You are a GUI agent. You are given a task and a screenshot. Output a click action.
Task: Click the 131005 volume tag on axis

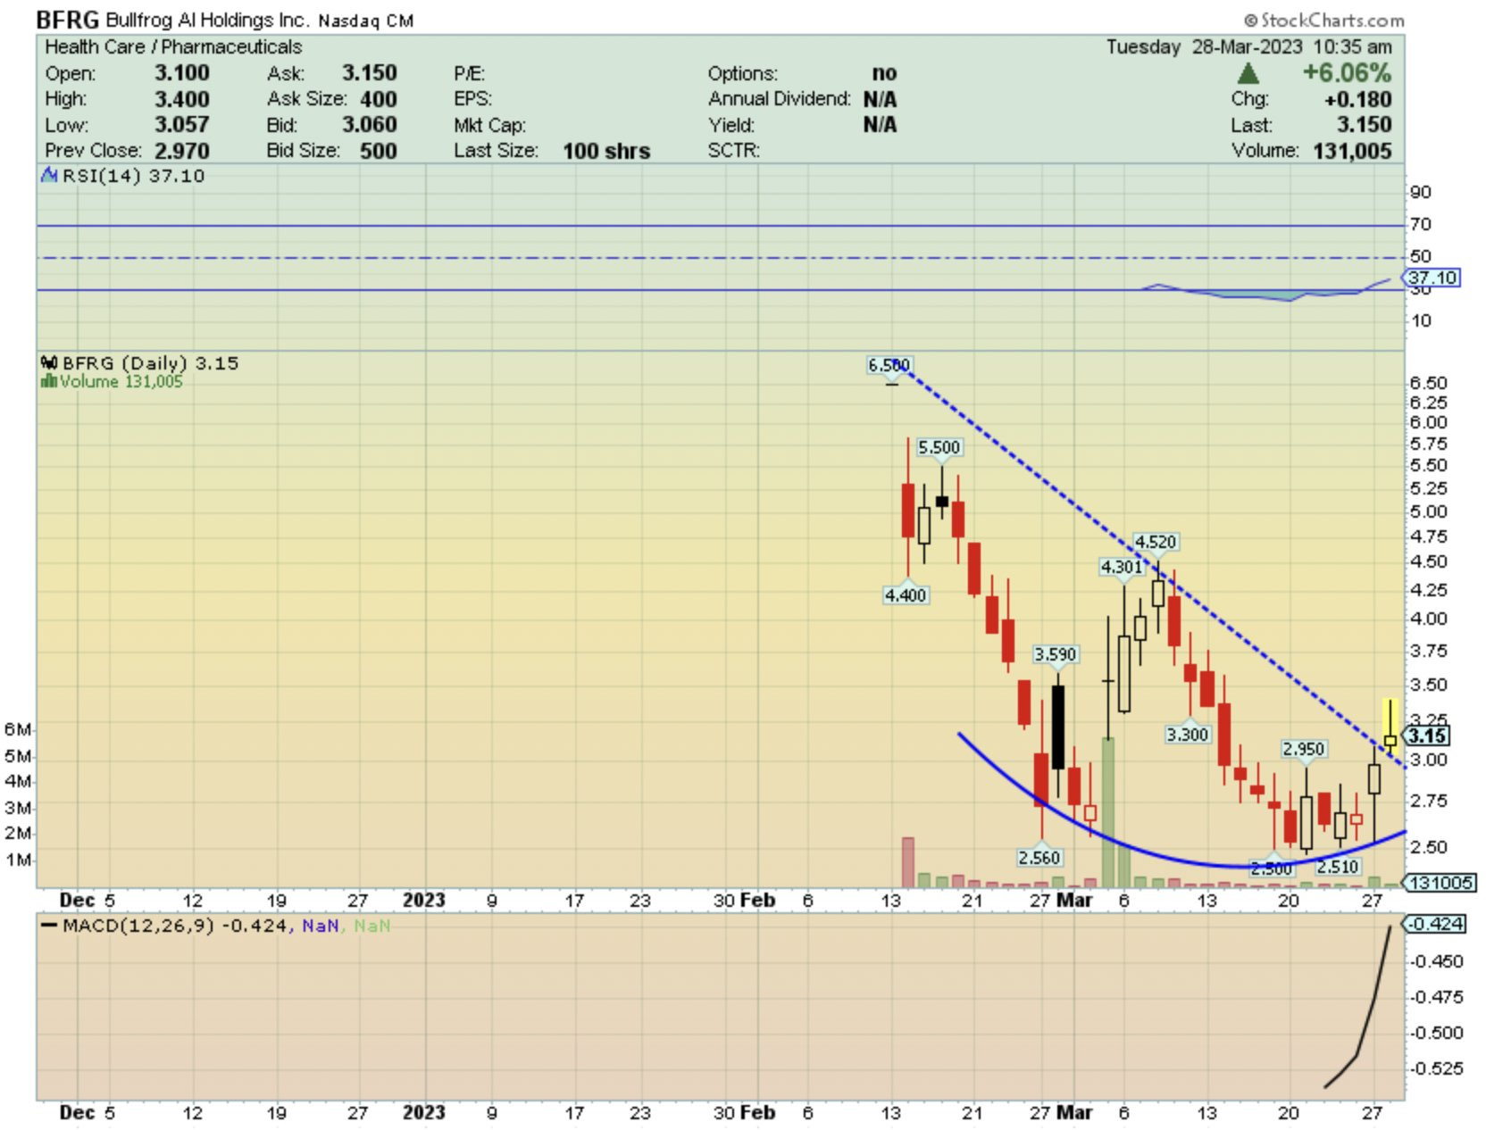[x=1440, y=883]
